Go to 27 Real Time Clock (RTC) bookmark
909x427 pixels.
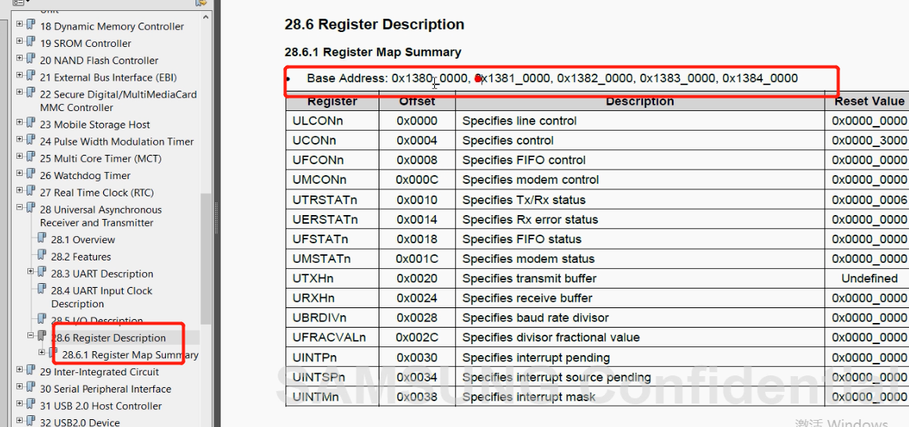pos(96,192)
